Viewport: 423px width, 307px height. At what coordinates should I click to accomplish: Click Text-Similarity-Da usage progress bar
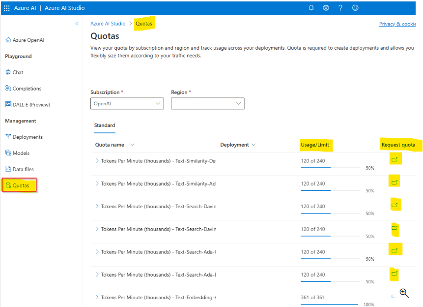(331, 168)
